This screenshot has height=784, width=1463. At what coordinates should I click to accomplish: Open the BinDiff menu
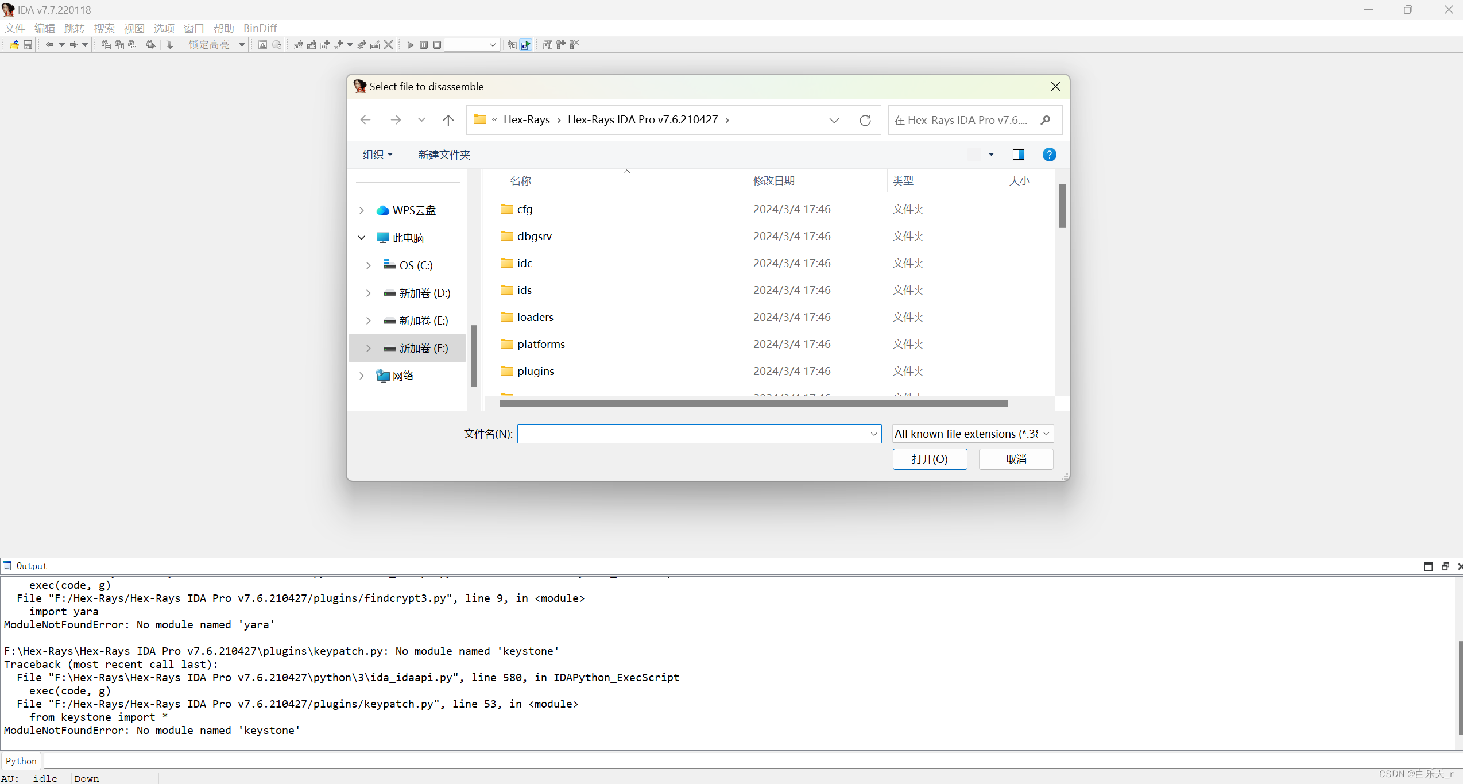pyautogui.click(x=260, y=28)
